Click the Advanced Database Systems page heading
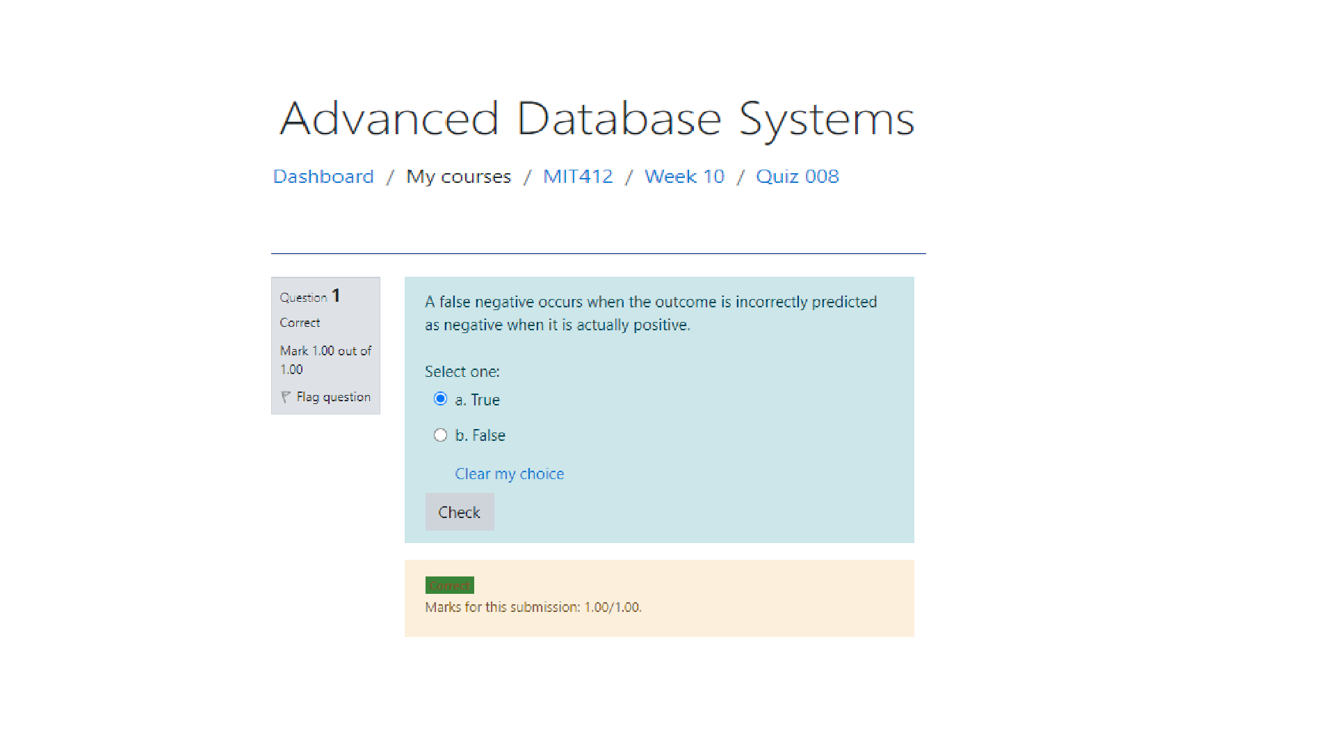The height and width of the screenshot is (751, 1335). click(597, 118)
